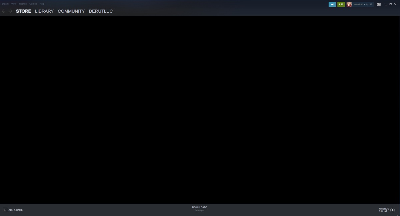Click the wallet balance 0,15€
Viewport: 400px width, 216px height.
tap(369, 4)
